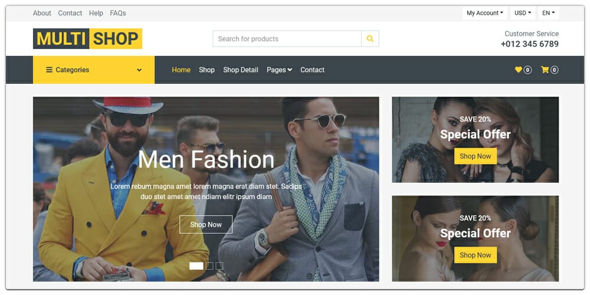This screenshot has width=590, height=295.
Task: Click the Categories chevron arrow
Action: (x=139, y=70)
